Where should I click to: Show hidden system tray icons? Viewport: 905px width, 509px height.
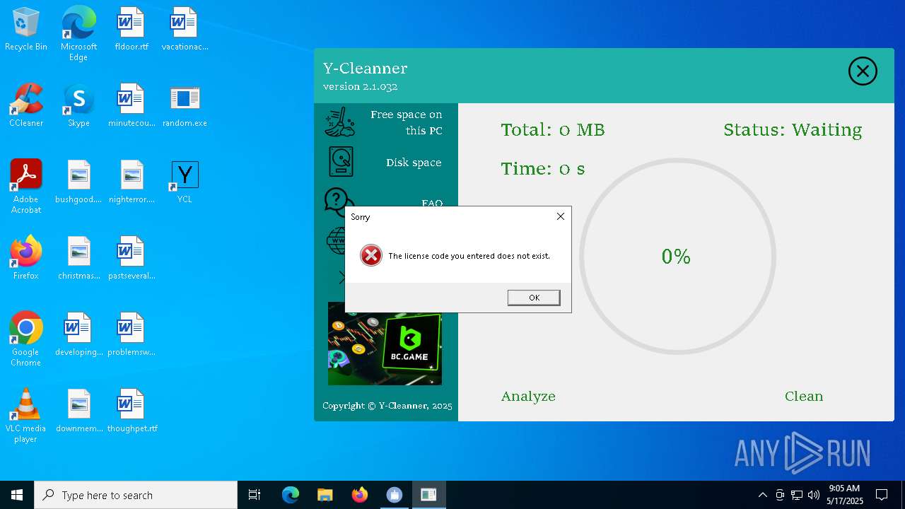(762, 495)
